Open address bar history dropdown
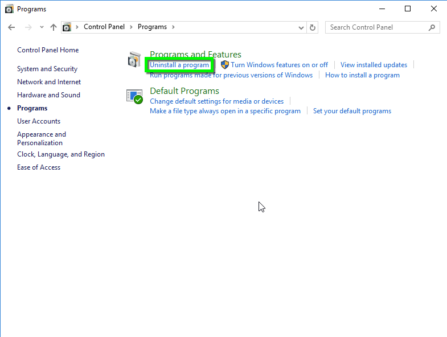Image resolution: width=447 pixels, height=337 pixels. tap(301, 28)
